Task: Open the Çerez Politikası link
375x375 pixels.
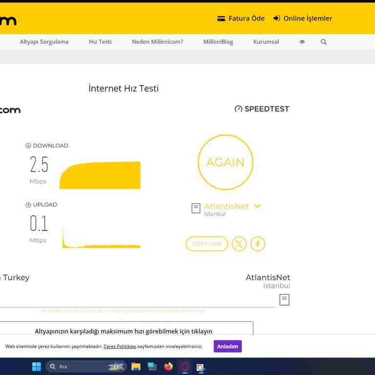Action: 120,346
